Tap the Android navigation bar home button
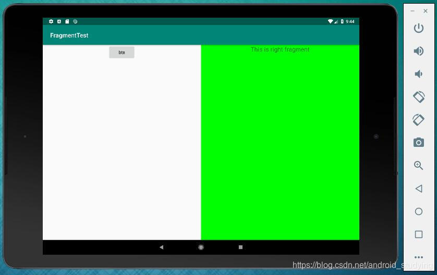The width and height of the screenshot is (437, 275). [x=201, y=247]
